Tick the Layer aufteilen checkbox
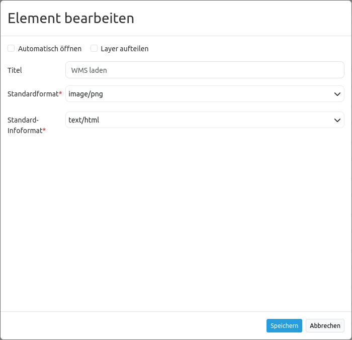 pyautogui.click(x=94, y=49)
